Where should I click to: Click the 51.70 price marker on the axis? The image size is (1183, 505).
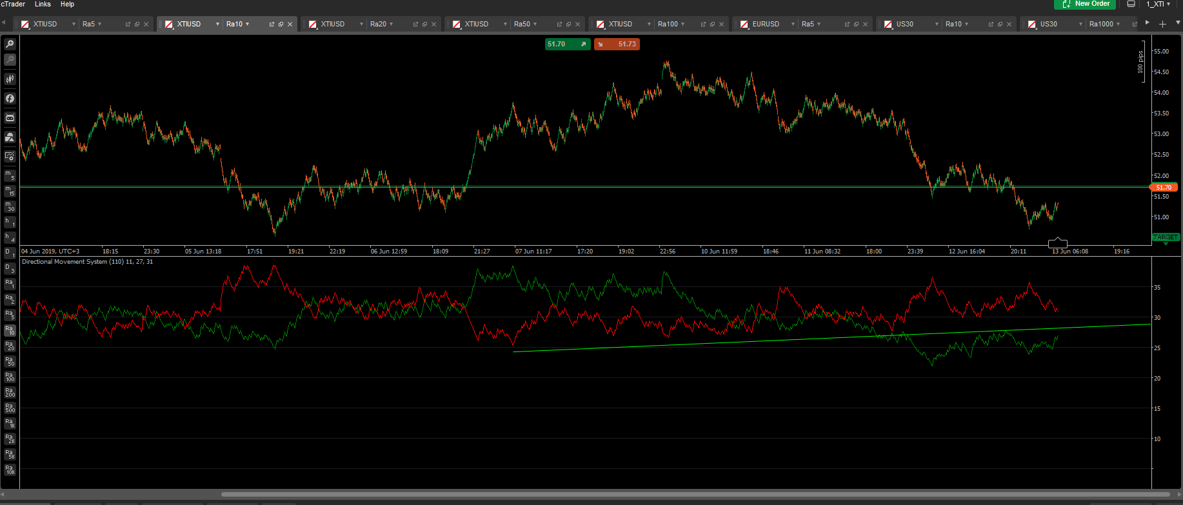(x=1164, y=187)
